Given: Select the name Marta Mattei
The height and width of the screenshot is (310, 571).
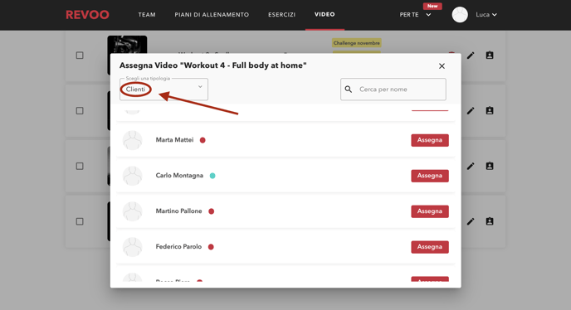Looking at the screenshot, I should coord(174,140).
